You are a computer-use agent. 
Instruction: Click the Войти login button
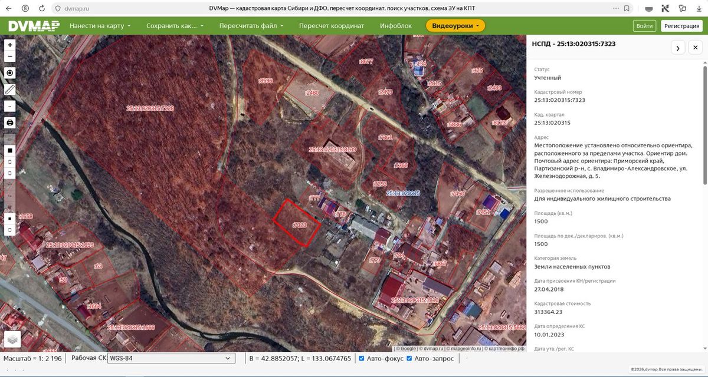(x=645, y=26)
